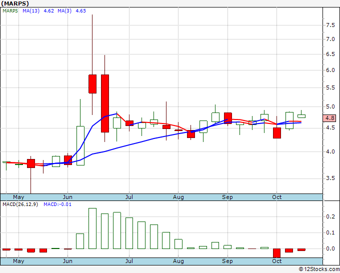
Task: Select the tallest green MACD histogram bar
Action: 92,228
